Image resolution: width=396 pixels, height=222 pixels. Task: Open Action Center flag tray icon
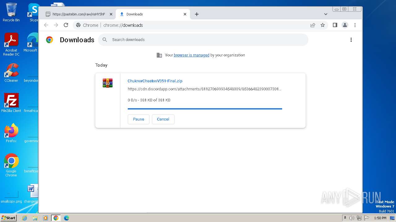coord(366,218)
